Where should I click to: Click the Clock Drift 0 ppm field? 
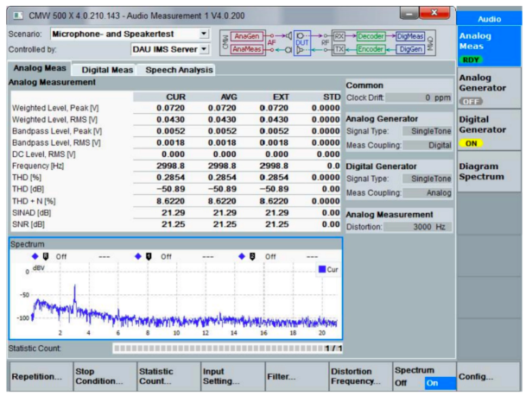coord(418,97)
